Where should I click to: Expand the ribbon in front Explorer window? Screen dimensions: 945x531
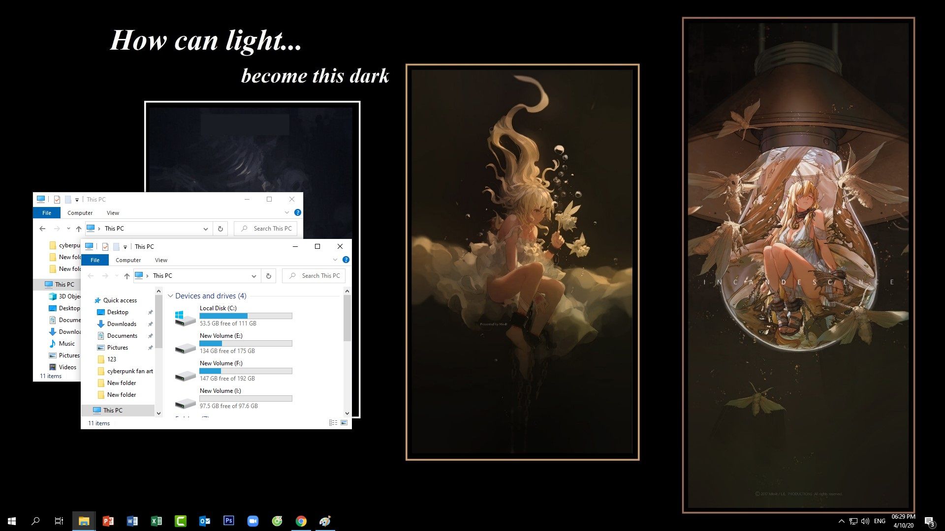click(335, 260)
